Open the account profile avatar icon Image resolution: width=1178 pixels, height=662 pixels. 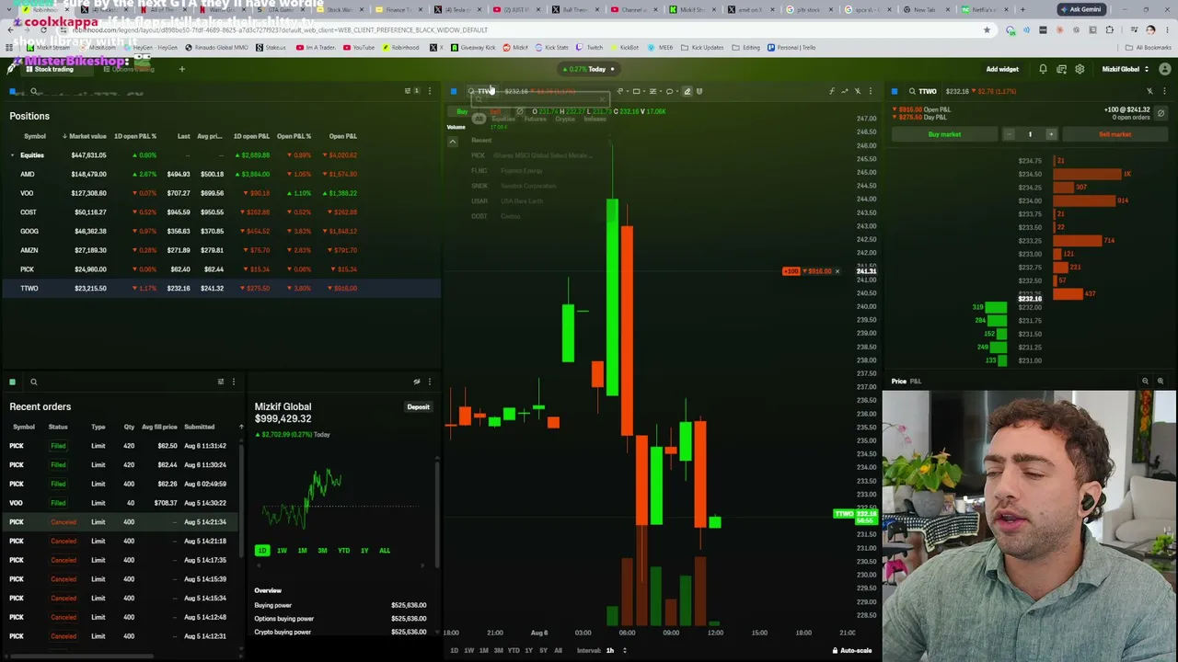pyautogui.click(x=1164, y=69)
